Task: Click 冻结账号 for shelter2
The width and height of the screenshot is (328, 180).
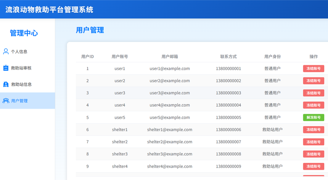Action: pyautogui.click(x=313, y=142)
